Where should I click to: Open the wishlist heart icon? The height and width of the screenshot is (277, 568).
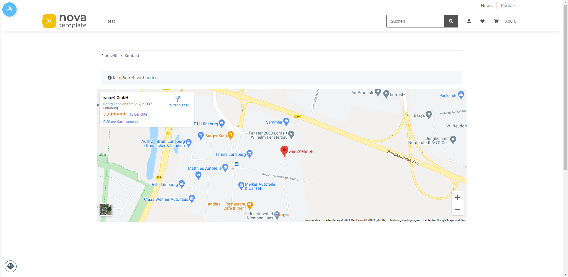(x=483, y=21)
